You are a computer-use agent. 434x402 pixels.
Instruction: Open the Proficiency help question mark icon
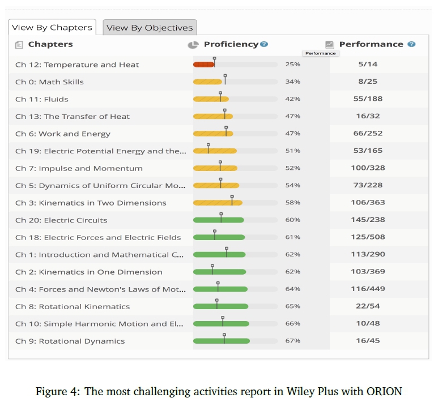264,44
